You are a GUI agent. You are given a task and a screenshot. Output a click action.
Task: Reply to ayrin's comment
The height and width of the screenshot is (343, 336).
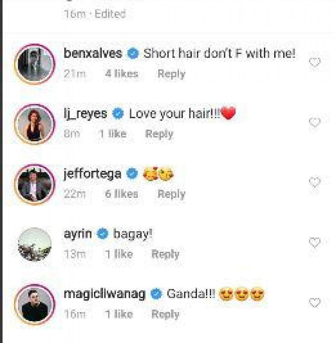point(165,254)
